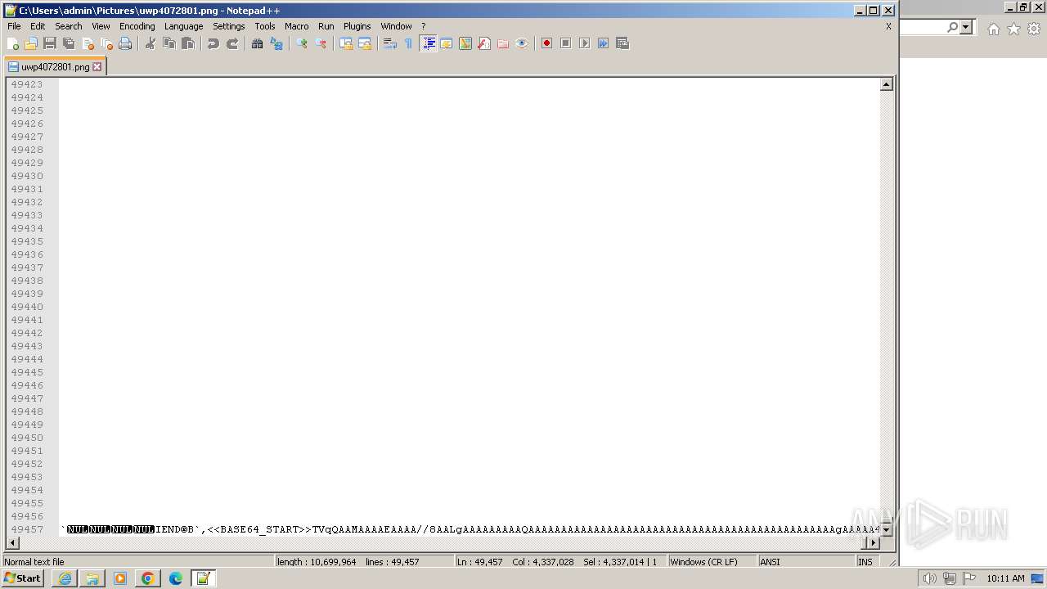Open the Window menu

tap(396, 26)
